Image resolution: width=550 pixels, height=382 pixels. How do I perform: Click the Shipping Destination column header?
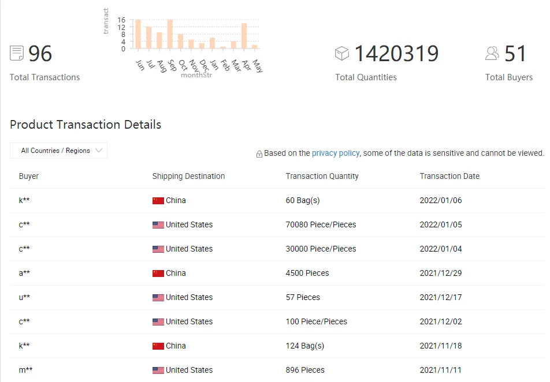pyautogui.click(x=188, y=176)
